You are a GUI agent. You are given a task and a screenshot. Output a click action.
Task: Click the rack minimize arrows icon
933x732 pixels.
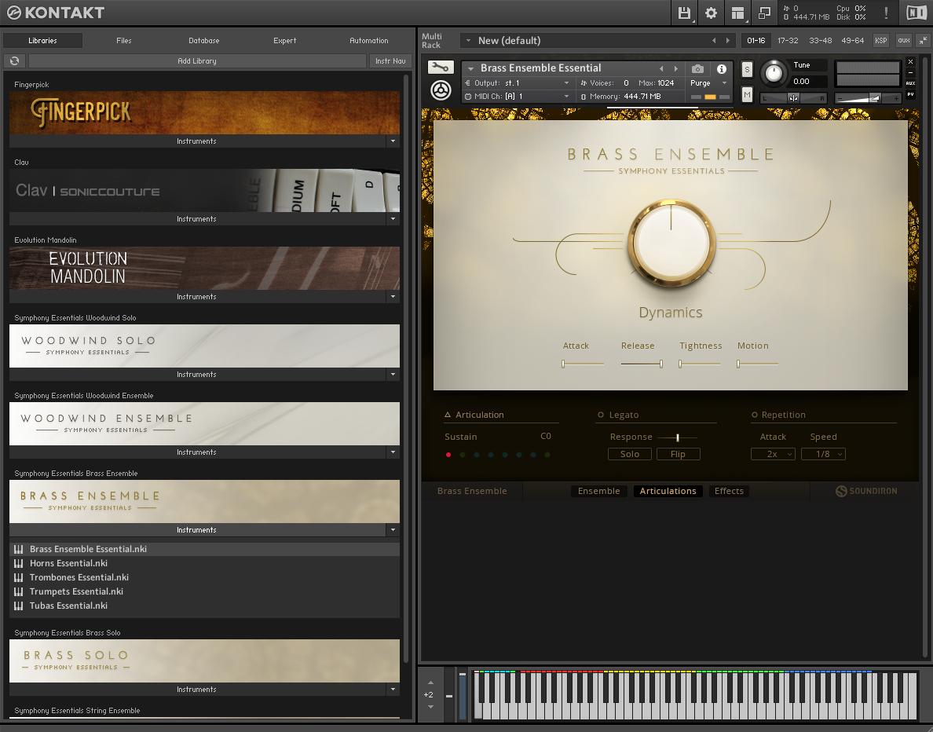923,41
